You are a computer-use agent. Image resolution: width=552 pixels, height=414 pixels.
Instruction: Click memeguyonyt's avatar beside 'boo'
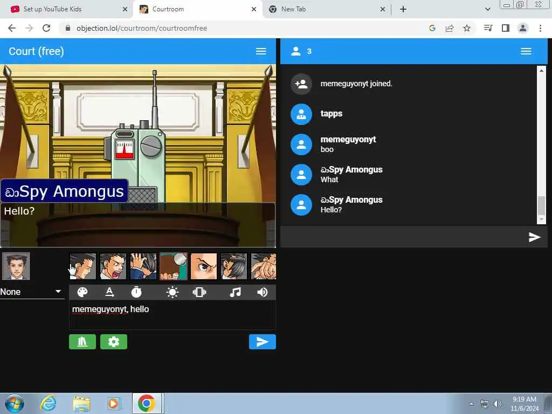(301, 144)
